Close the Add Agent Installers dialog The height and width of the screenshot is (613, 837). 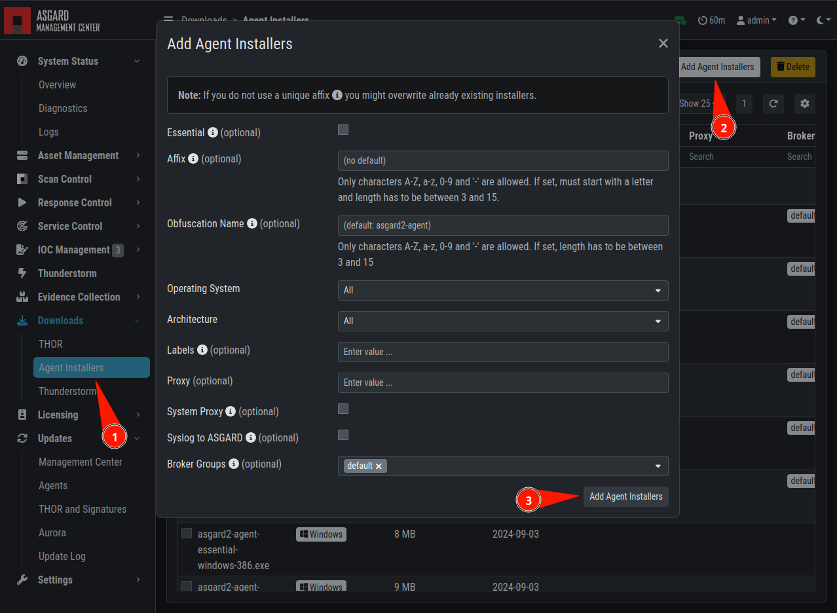[663, 43]
